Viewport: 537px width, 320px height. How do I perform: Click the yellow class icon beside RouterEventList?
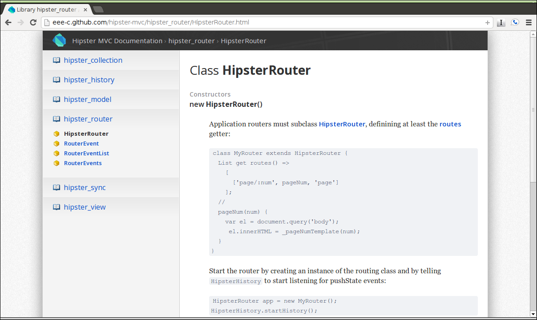pos(57,153)
